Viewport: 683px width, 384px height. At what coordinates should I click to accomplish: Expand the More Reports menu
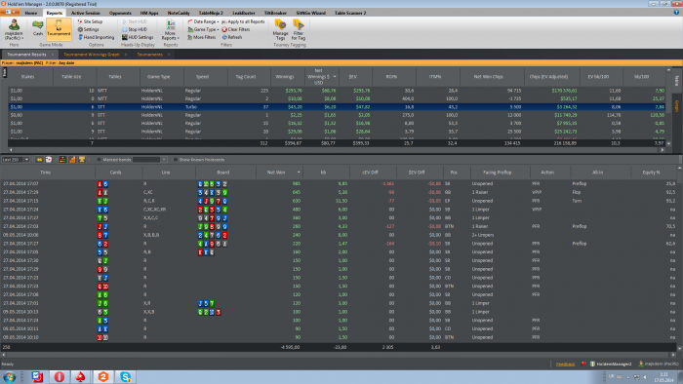pyautogui.click(x=171, y=30)
